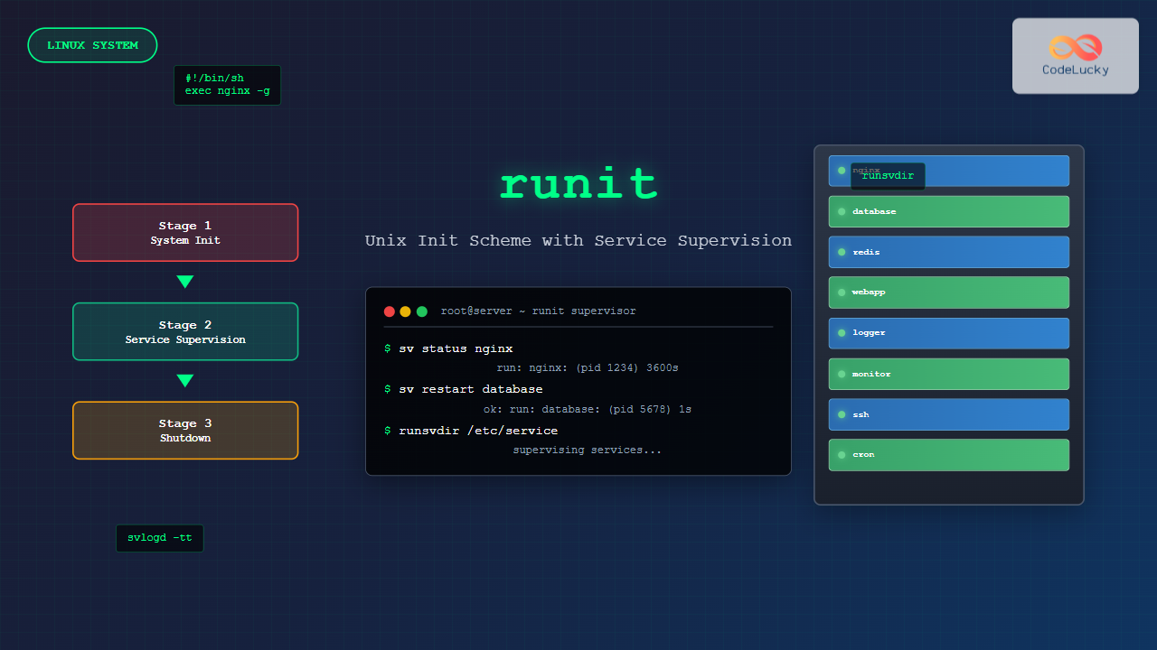Click the red terminal window dot
This screenshot has width=1157, height=650.
pos(389,311)
